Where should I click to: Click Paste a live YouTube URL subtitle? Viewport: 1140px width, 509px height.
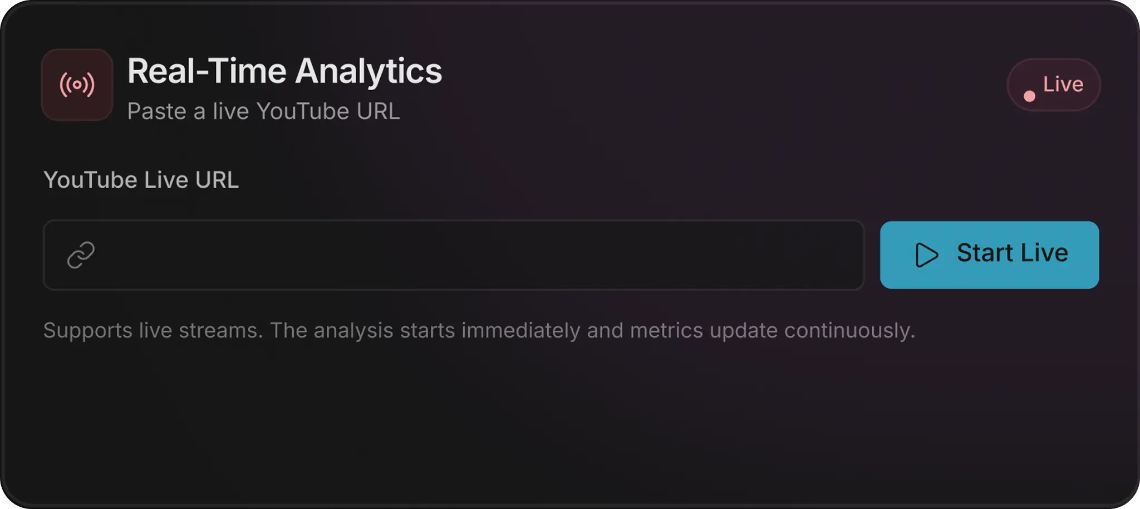(264, 111)
